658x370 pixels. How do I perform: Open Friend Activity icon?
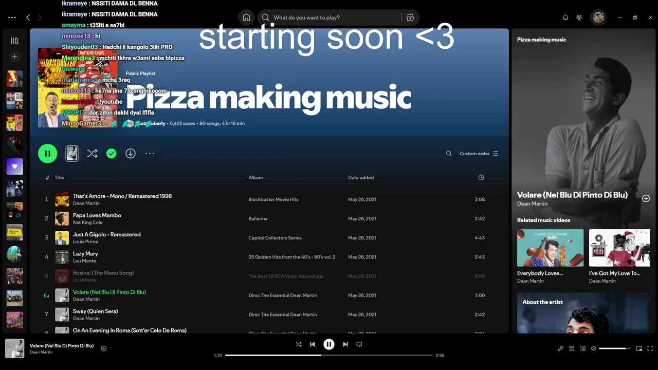[579, 17]
